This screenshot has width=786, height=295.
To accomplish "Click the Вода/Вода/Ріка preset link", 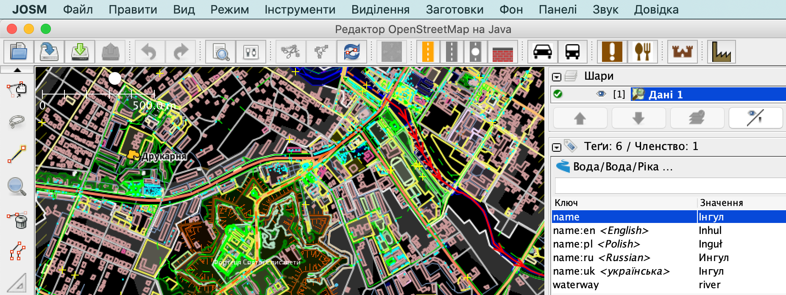I will pyautogui.click(x=622, y=167).
